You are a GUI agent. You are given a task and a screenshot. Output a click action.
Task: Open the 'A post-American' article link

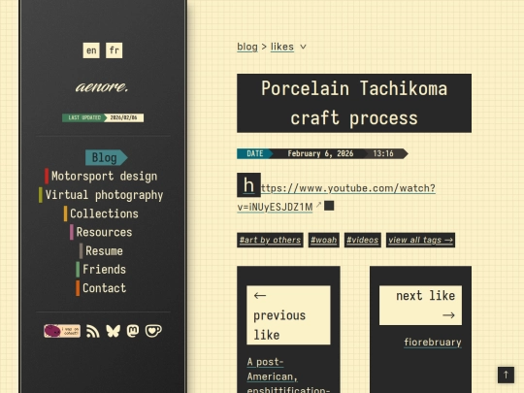(288, 376)
